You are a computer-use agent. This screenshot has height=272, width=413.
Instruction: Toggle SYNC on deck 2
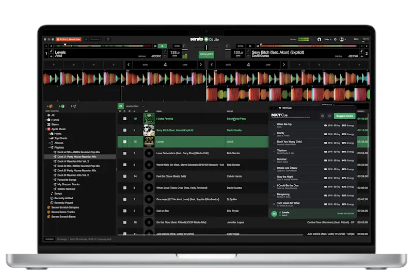[240, 46]
